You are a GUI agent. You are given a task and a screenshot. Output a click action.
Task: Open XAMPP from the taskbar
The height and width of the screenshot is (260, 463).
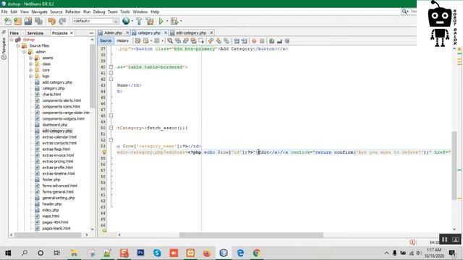coord(190,253)
